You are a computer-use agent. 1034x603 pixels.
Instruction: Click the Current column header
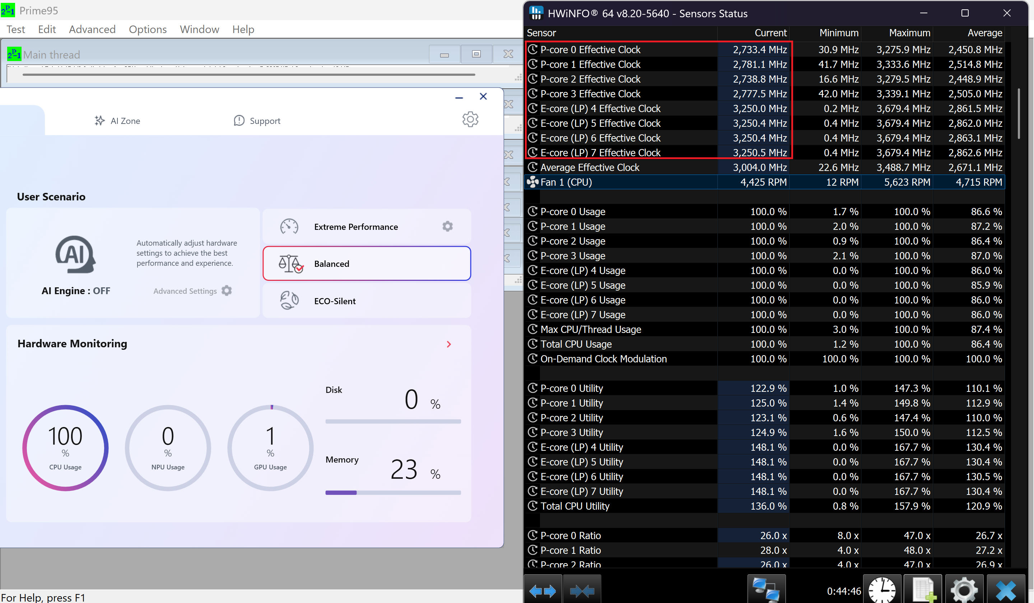pos(753,33)
